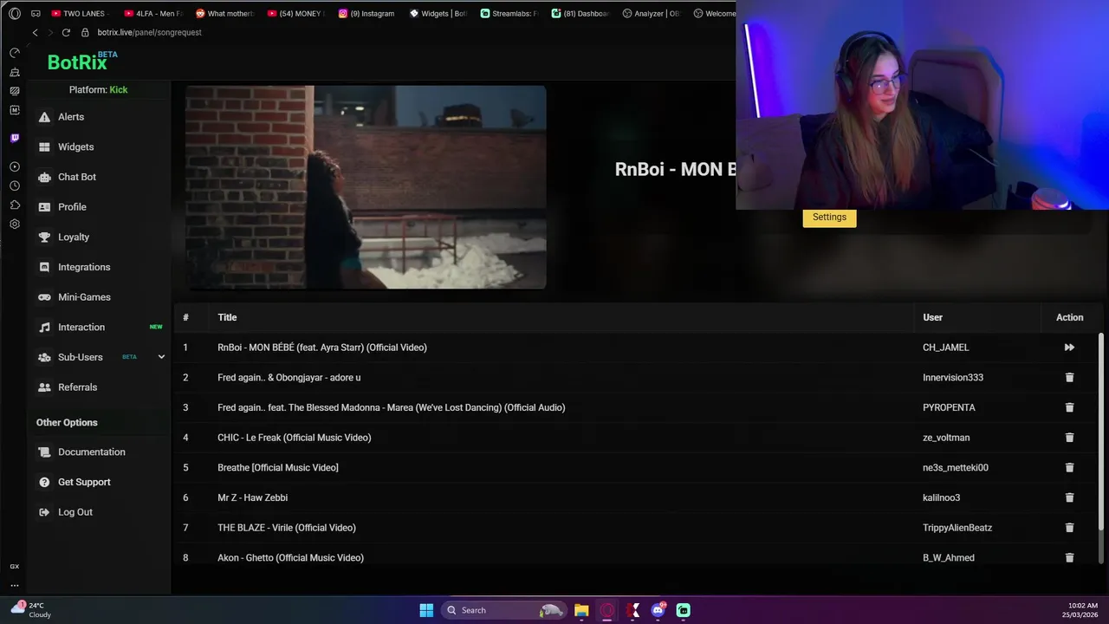Open the Opera sidebar player icon
1109x624 pixels.
(15, 166)
